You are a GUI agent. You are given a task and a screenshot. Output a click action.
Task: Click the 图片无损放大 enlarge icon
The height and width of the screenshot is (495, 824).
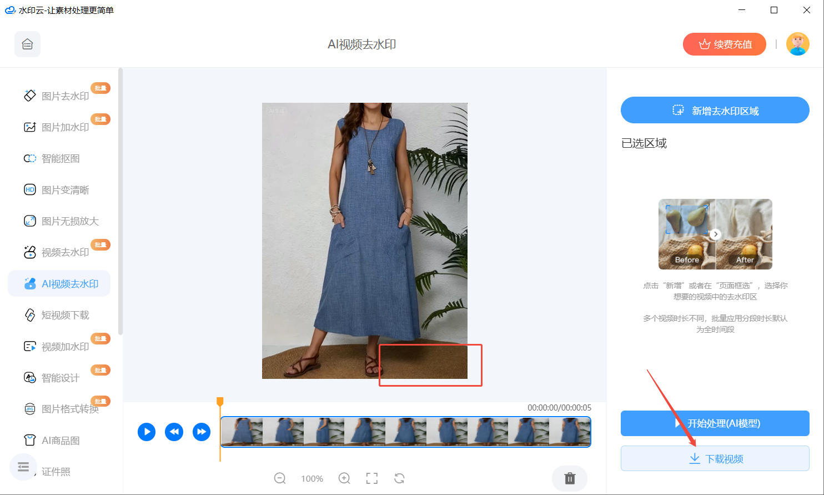pos(30,221)
